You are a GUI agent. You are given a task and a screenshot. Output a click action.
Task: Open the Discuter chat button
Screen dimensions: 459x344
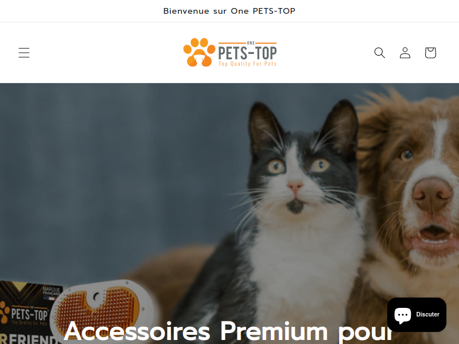(417, 314)
